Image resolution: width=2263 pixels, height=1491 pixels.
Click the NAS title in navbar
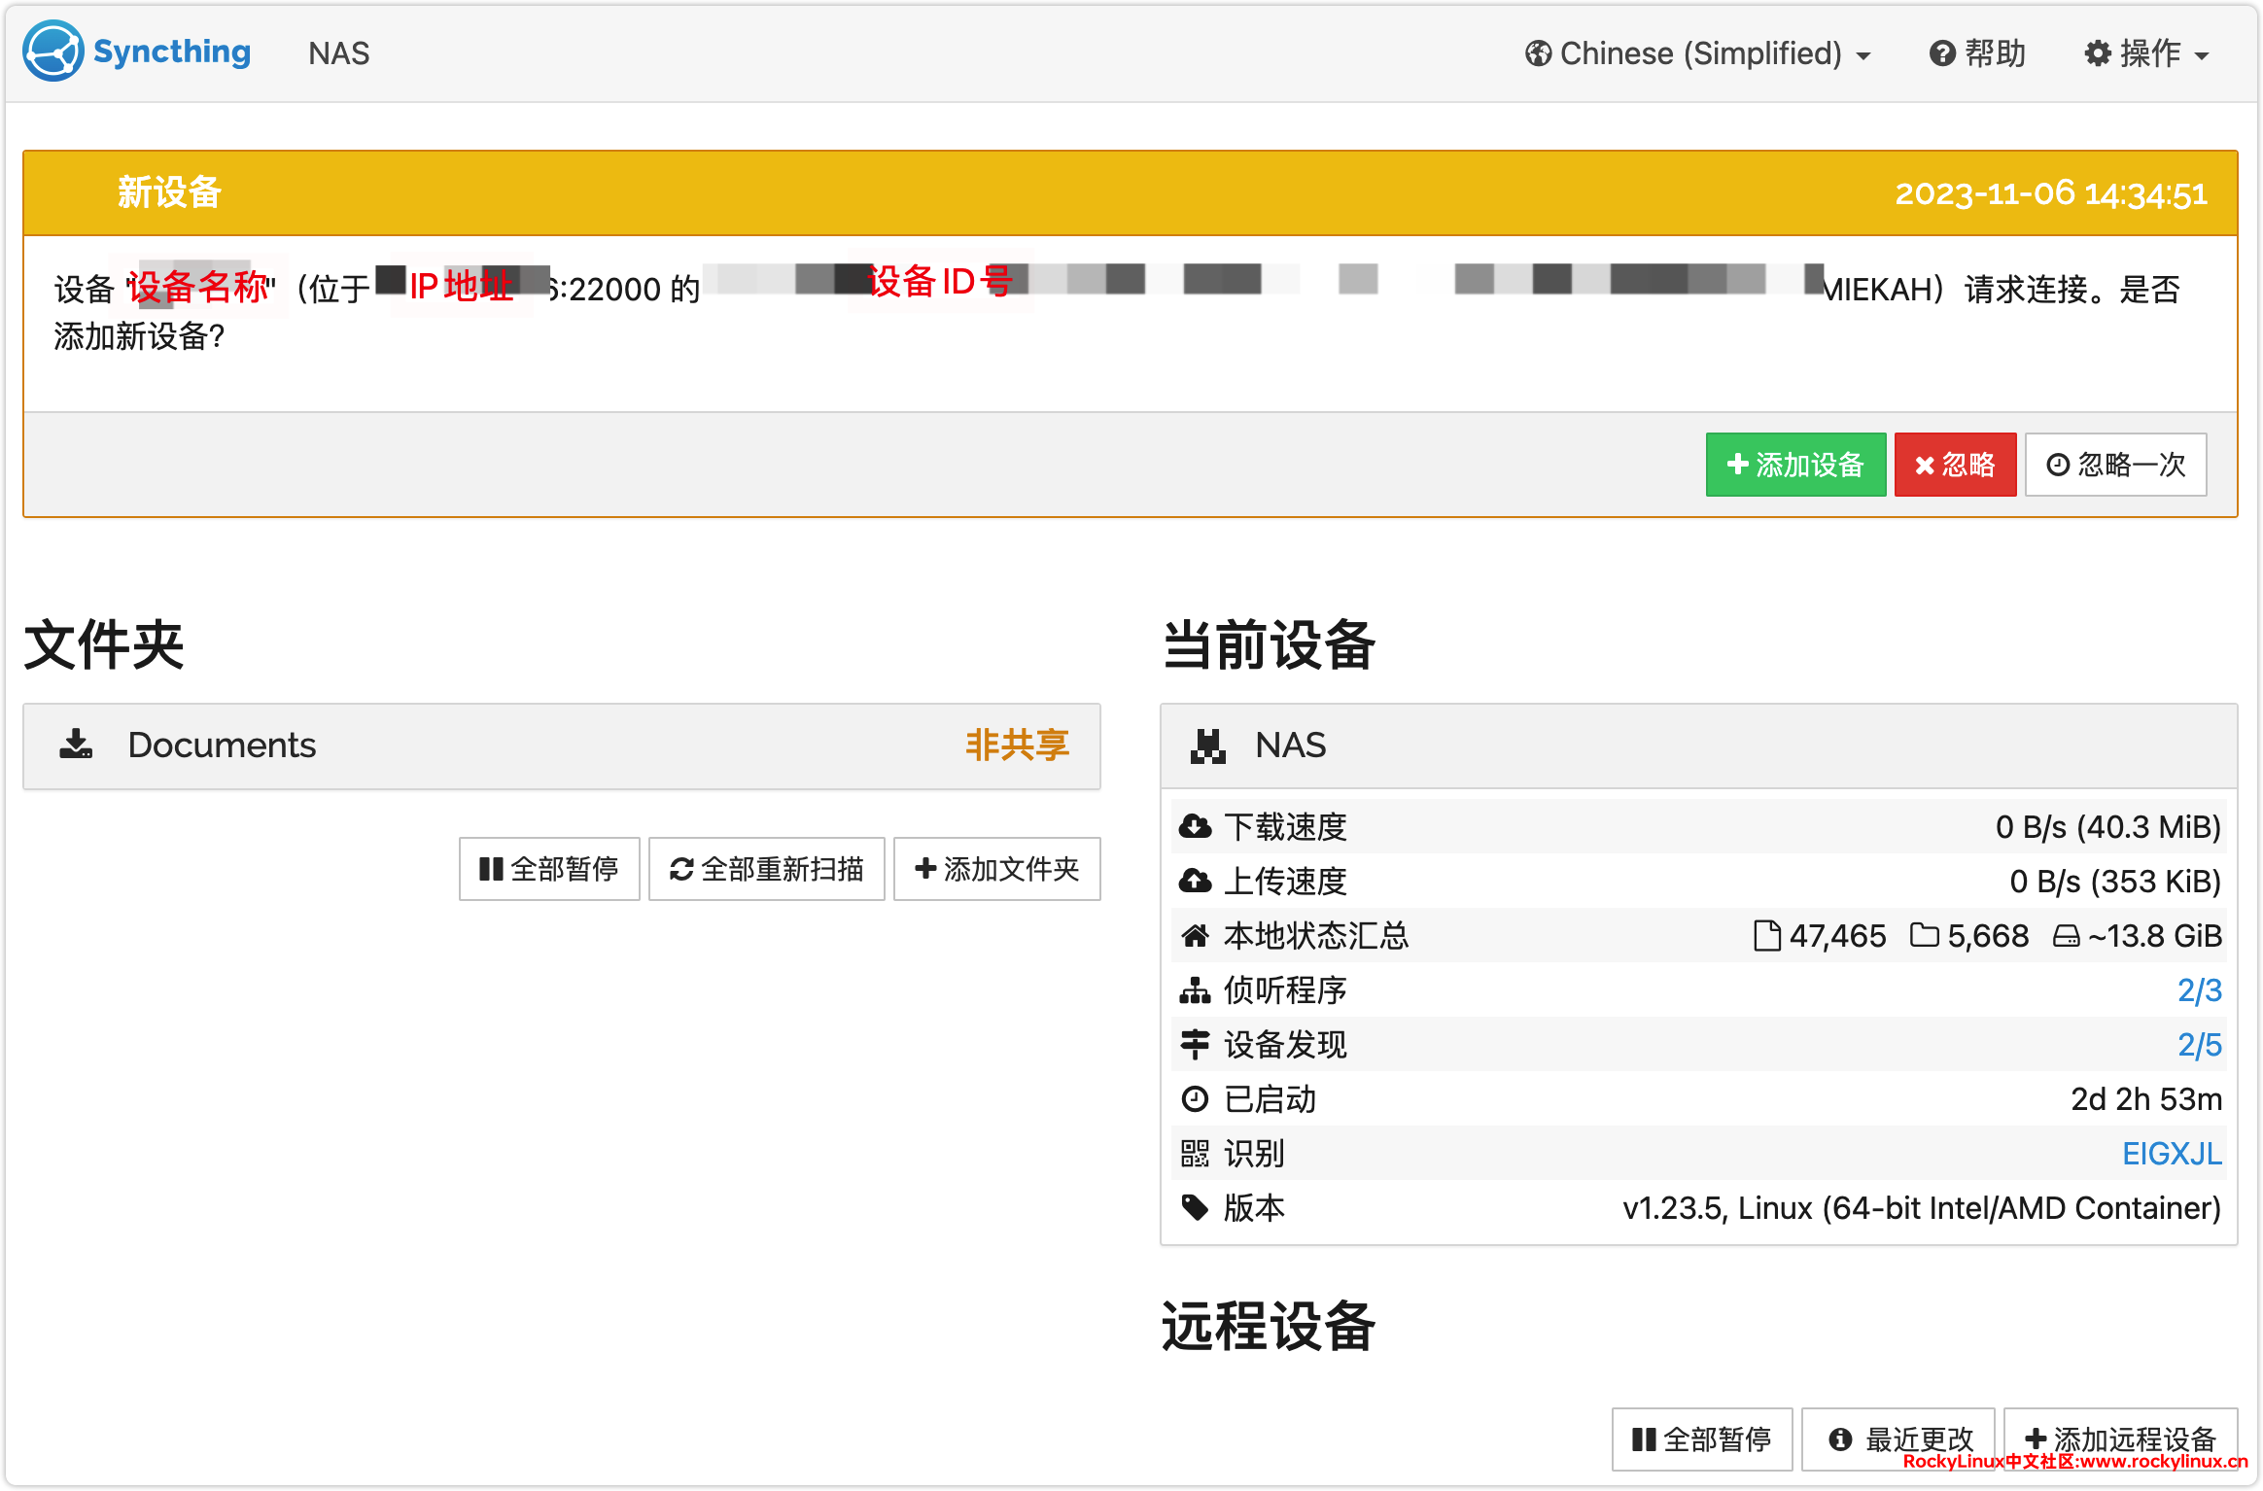point(338,53)
